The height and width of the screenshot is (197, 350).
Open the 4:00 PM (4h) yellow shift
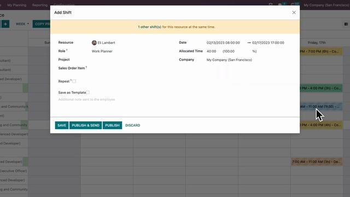pos(321,125)
